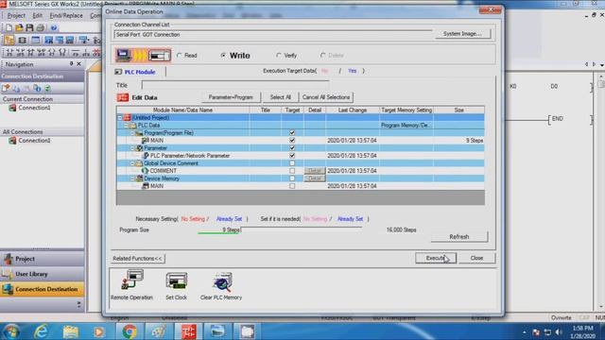Image resolution: width=605 pixels, height=340 pixels.
Task: Click the Edit Data icon
Action: 123,97
